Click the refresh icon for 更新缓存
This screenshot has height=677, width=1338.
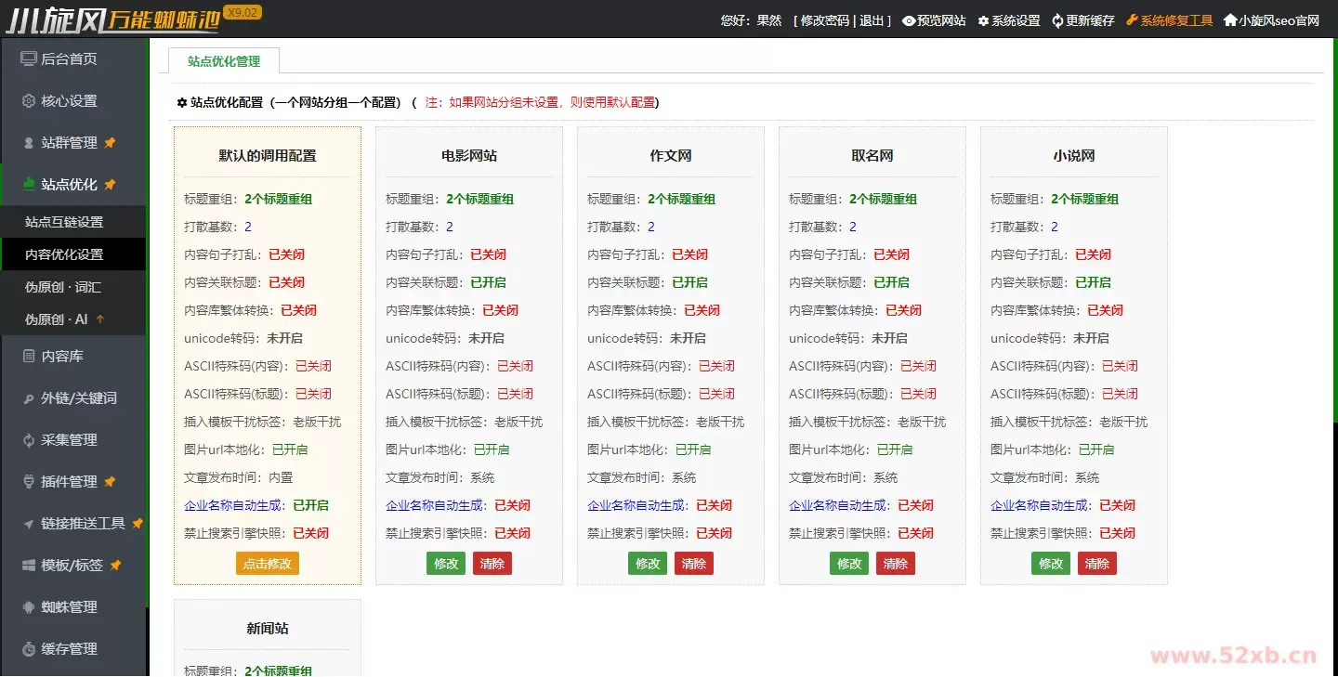click(x=1057, y=20)
